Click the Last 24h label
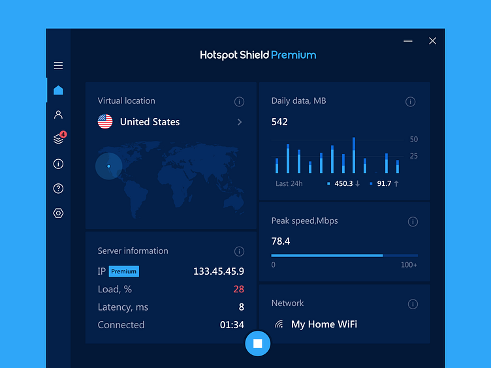This screenshot has height=368, width=491. tap(289, 184)
